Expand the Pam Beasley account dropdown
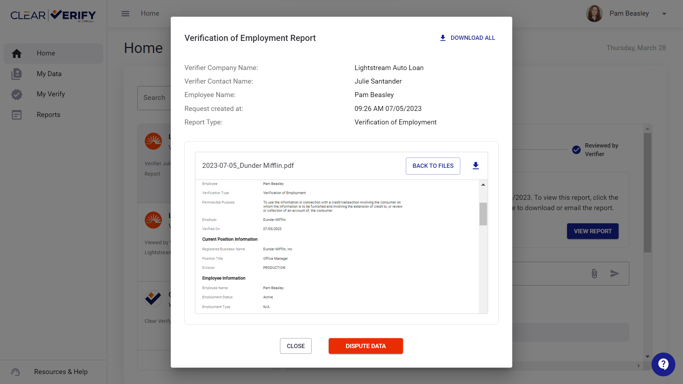Viewport: 683px width, 384px height. point(664,14)
